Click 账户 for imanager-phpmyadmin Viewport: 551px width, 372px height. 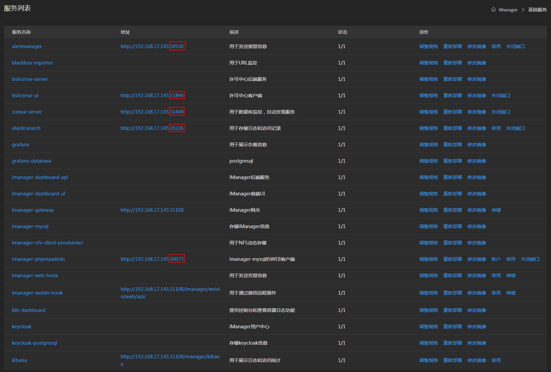[x=496, y=259]
